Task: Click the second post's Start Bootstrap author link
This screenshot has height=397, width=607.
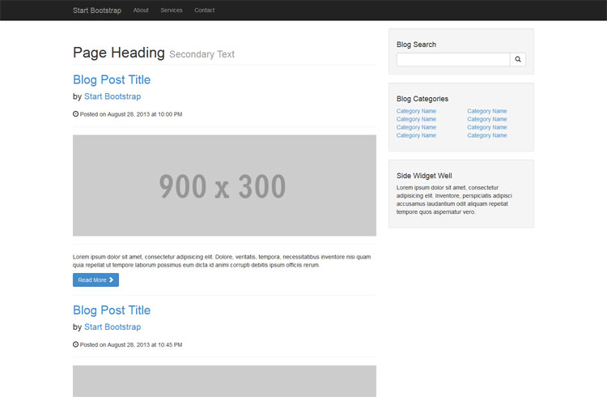Action: (112, 327)
